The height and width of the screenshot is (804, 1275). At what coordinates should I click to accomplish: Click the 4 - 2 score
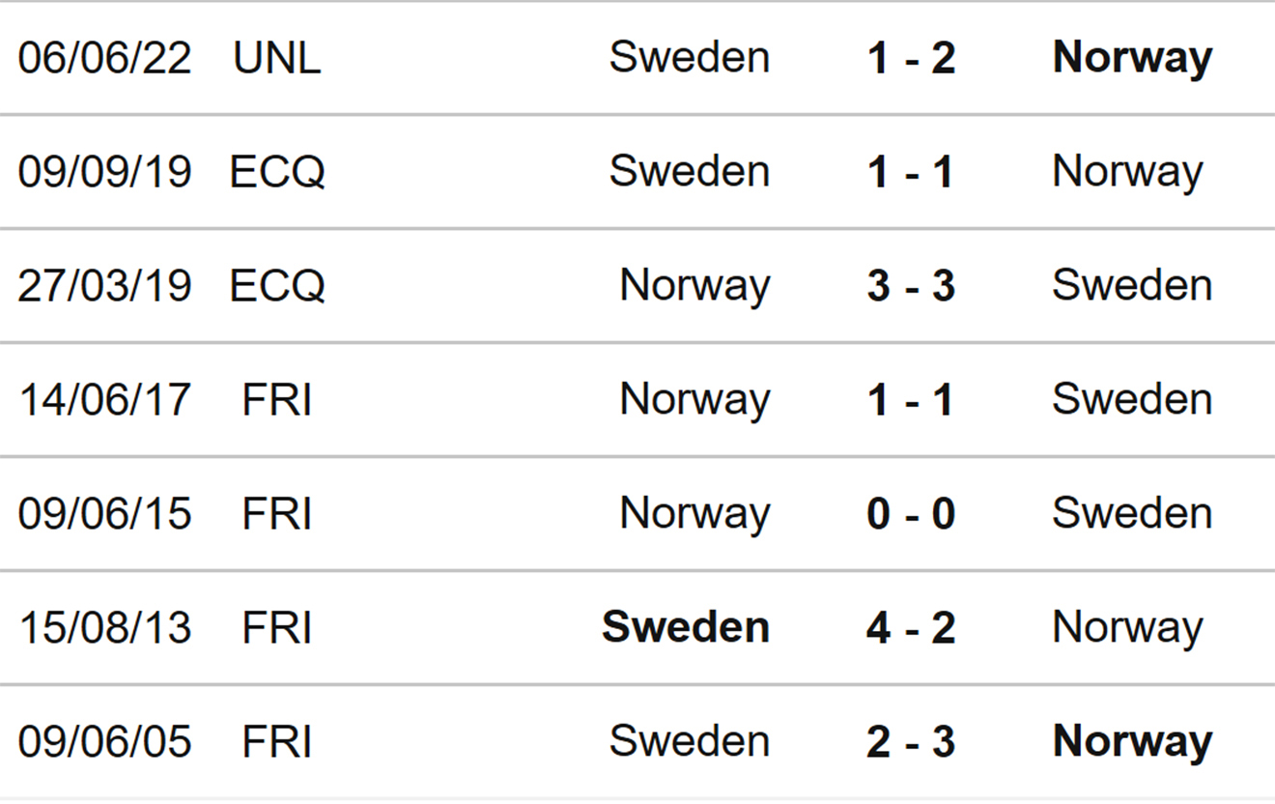(911, 629)
